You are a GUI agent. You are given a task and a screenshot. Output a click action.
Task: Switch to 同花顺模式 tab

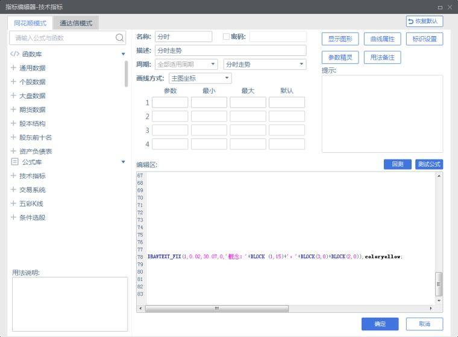tap(30, 23)
